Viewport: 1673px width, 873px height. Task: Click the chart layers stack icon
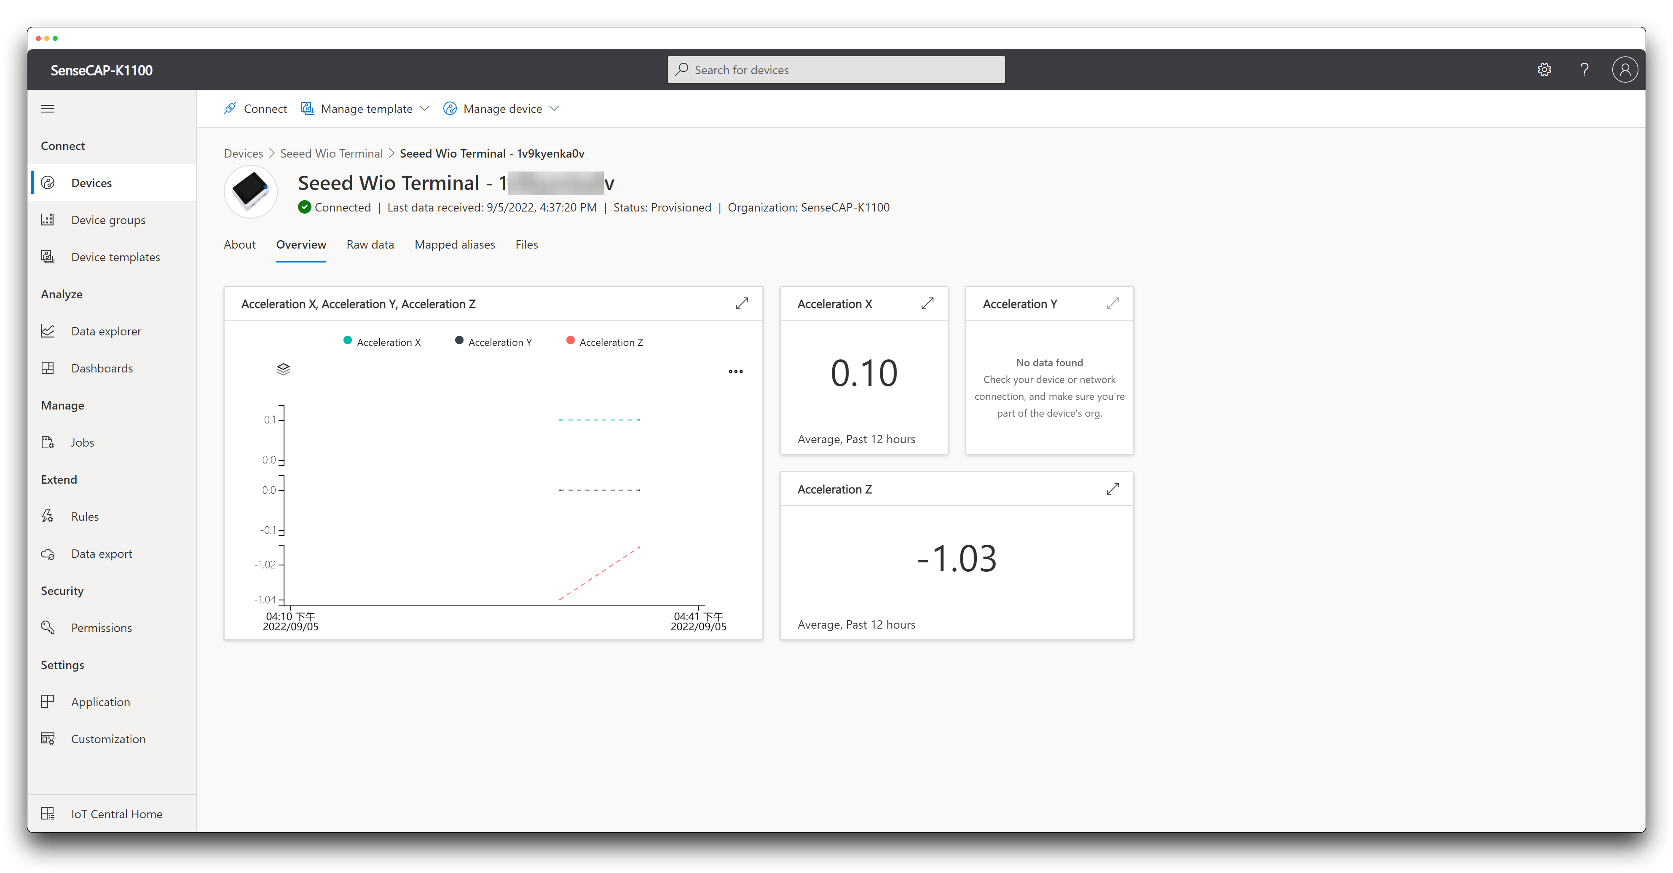click(x=283, y=369)
